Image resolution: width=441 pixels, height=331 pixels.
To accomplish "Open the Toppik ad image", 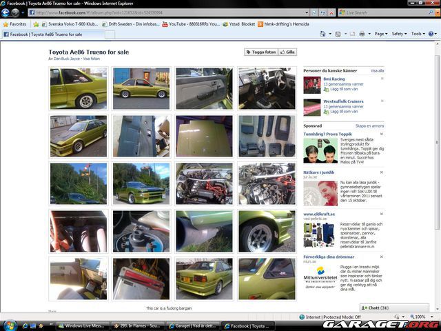I will tap(320, 150).
